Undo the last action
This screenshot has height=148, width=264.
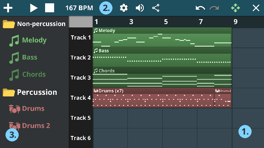(x=200, y=8)
